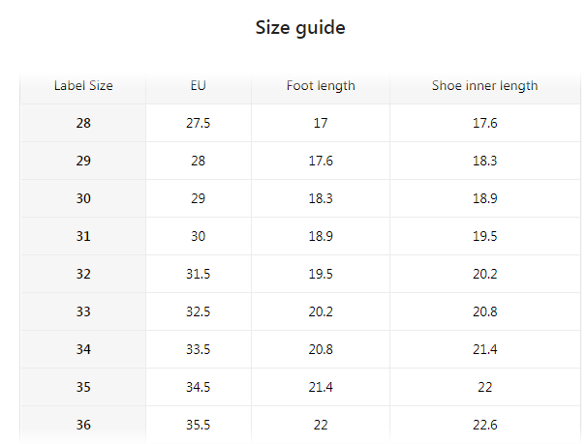Select label size 31 row header

pos(83,236)
